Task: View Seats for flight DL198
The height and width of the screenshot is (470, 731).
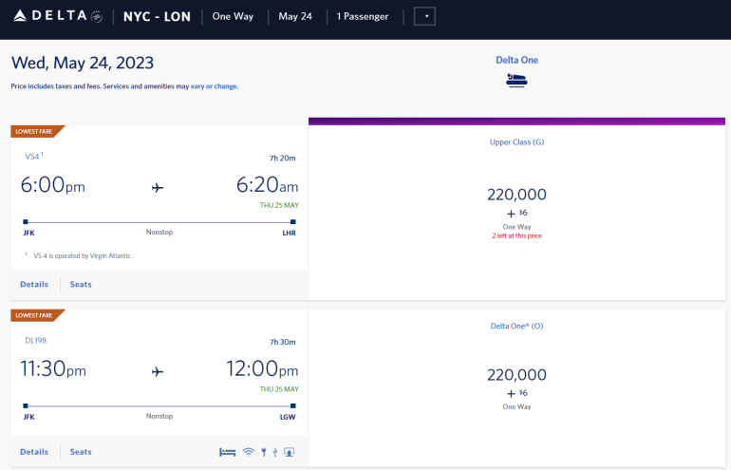Action: coord(81,452)
